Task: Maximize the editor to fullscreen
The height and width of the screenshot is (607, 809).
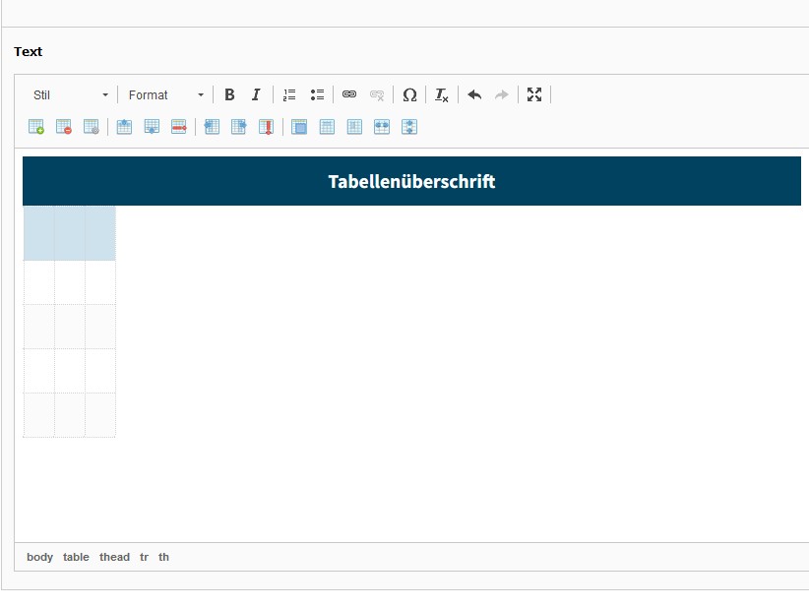Action: pyautogui.click(x=534, y=95)
